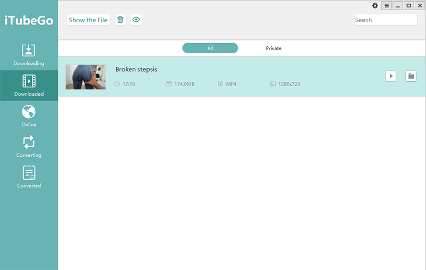Switch to the Private tab
The height and width of the screenshot is (270, 426).
coord(274,48)
